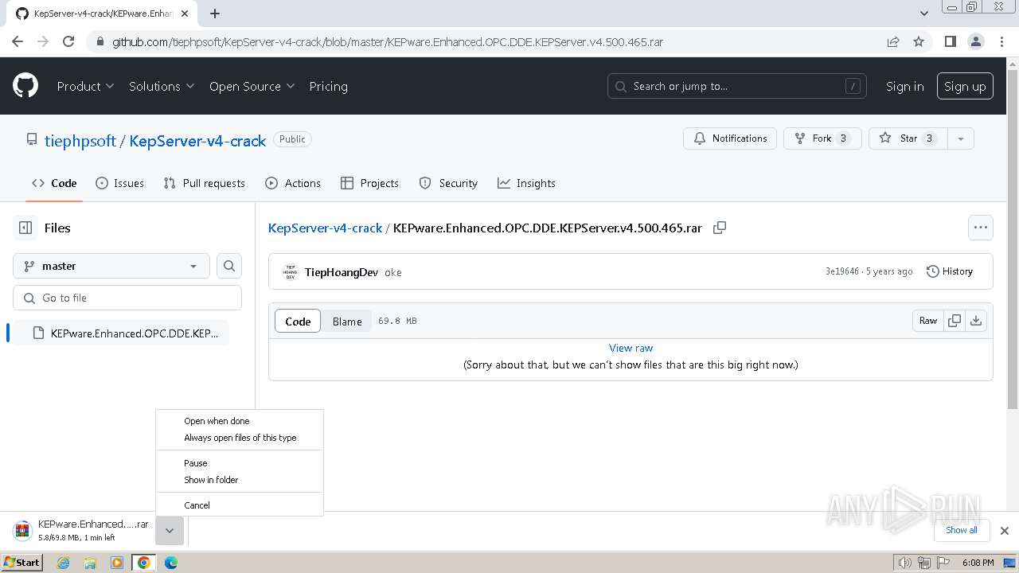
Task: Expand the Star options dropdown arrow
Action: coord(961,138)
